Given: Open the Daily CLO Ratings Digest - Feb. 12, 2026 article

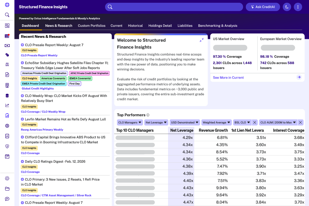Looking at the screenshot, I should [55, 162].
